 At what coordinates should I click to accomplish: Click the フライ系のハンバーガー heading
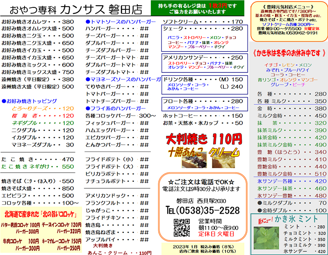115,108
